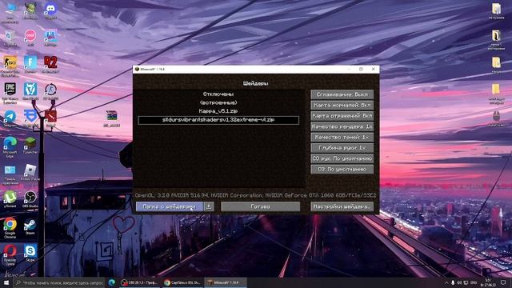Open the Fall Guys desktop shortcut

pyautogui.click(x=50, y=37)
